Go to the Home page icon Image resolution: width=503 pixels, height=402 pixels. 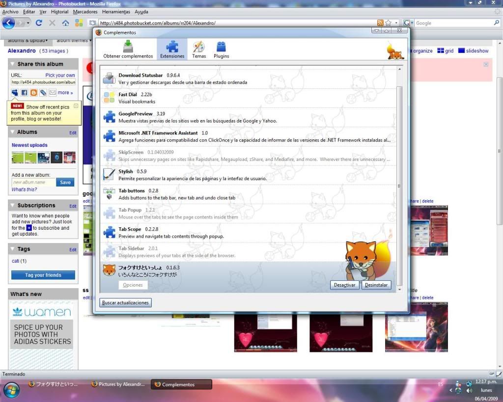pyautogui.click(x=65, y=23)
